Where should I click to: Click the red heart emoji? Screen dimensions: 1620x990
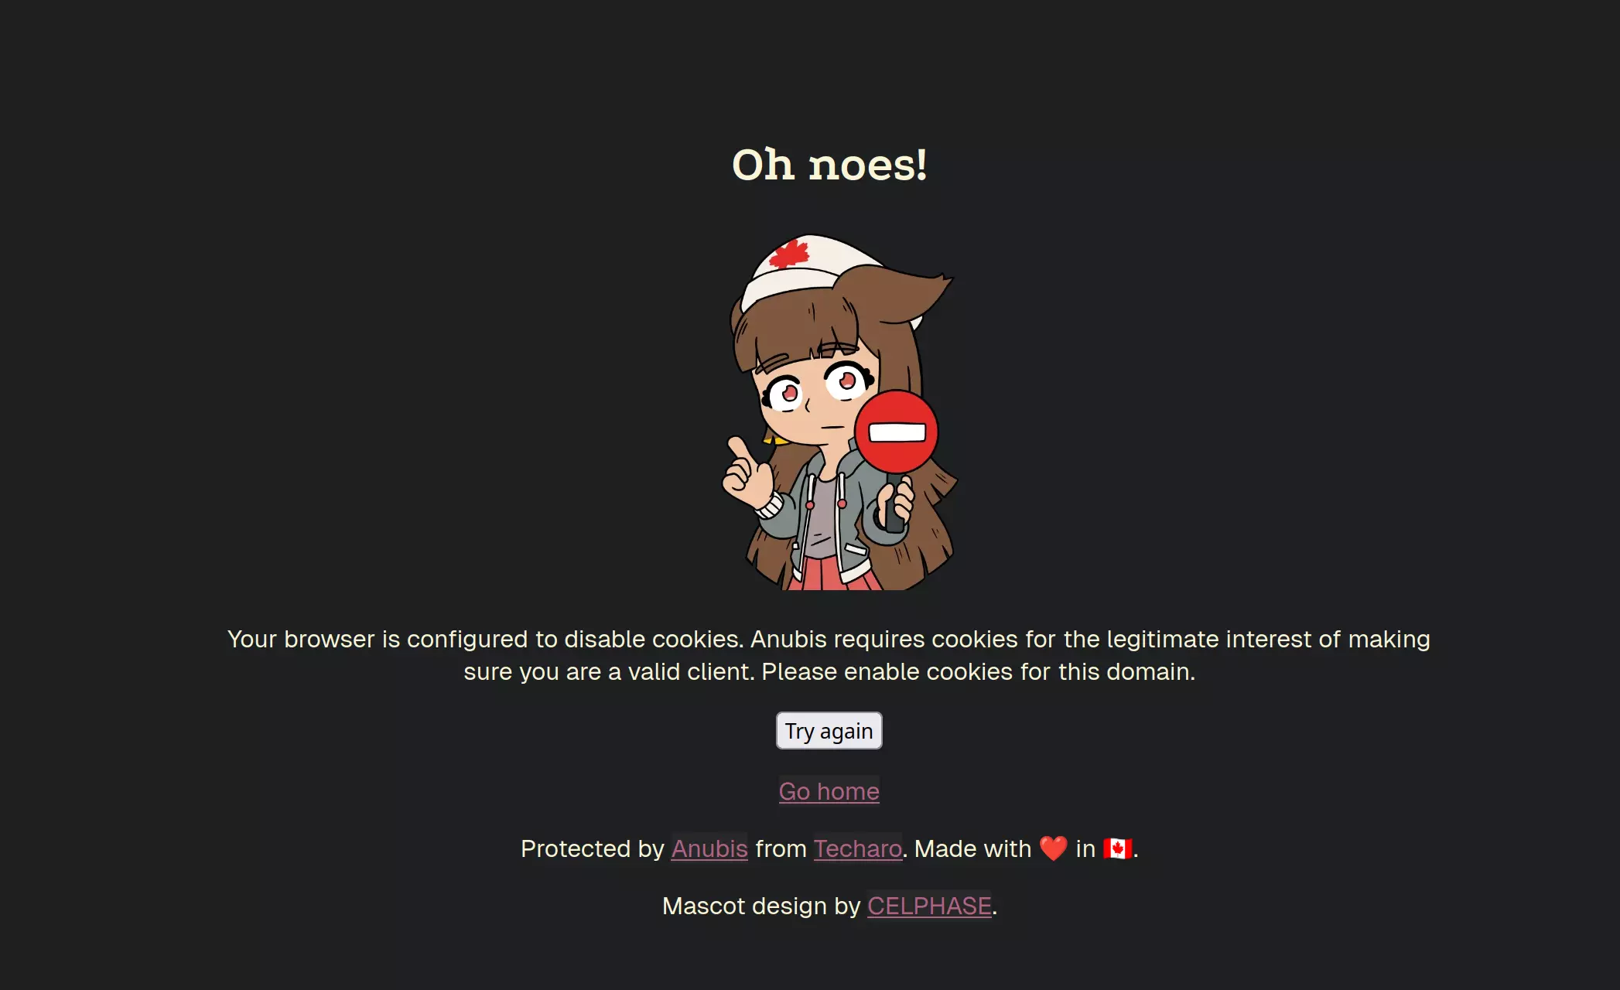pyautogui.click(x=1053, y=848)
